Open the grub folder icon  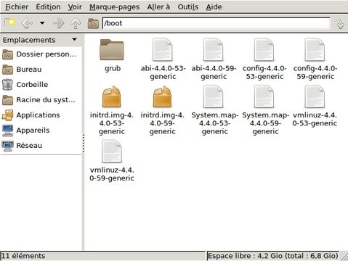[112, 50]
